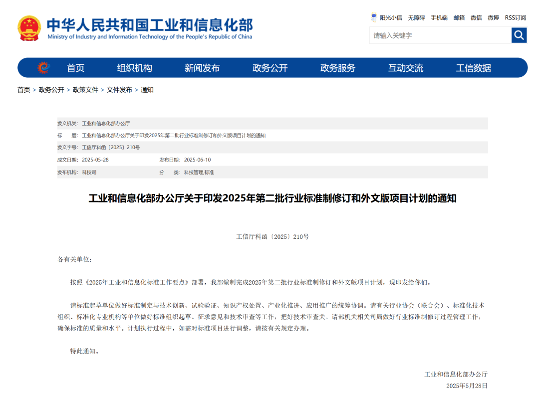
Task: Click the 通知 breadcrumb entry
Action: coord(146,90)
